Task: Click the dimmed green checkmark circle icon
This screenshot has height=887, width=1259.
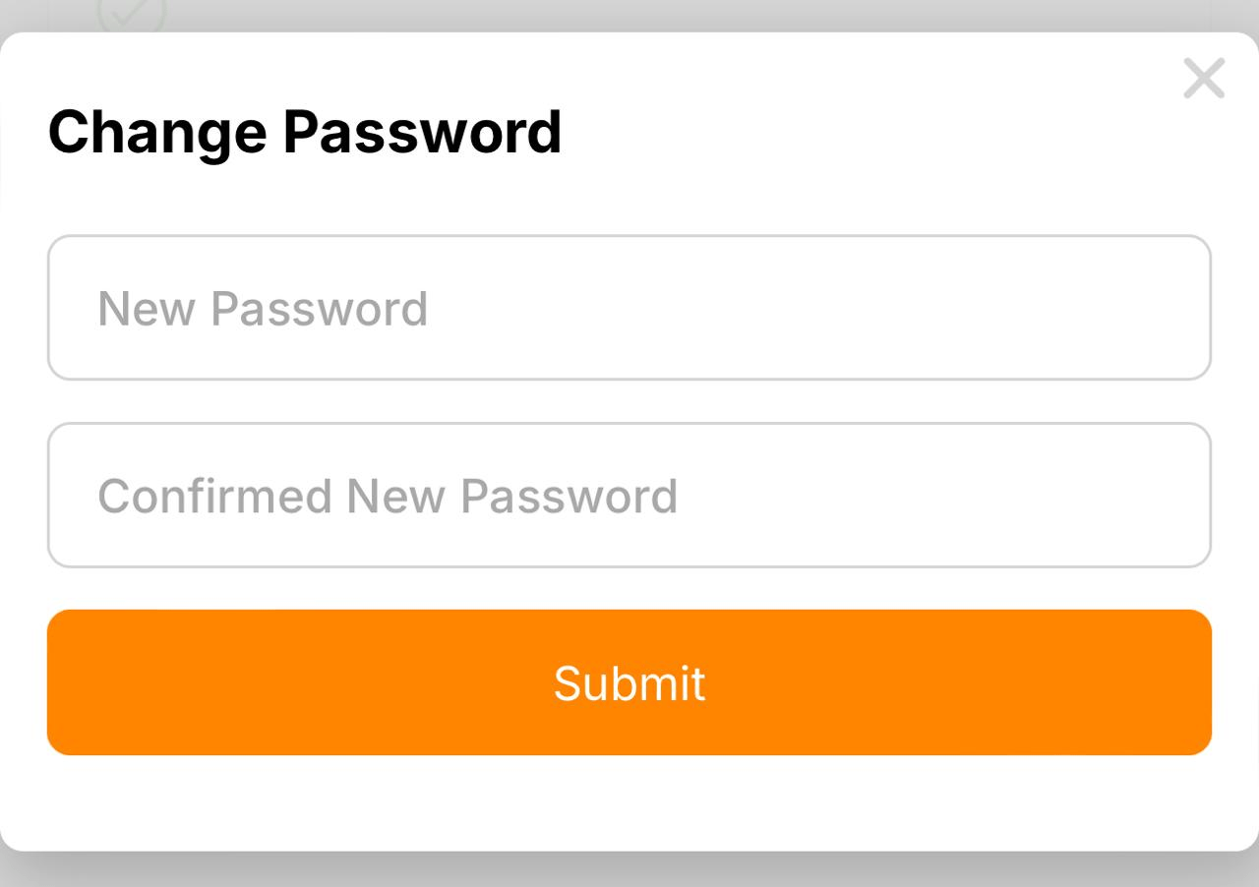Action: click(132, 14)
